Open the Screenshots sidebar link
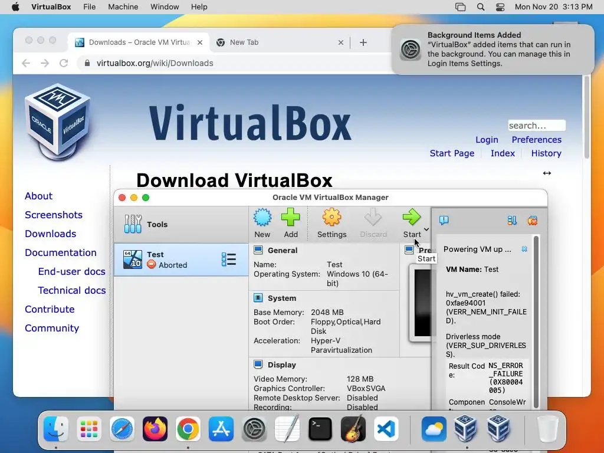 pyautogui.click(x=54, y=215)
